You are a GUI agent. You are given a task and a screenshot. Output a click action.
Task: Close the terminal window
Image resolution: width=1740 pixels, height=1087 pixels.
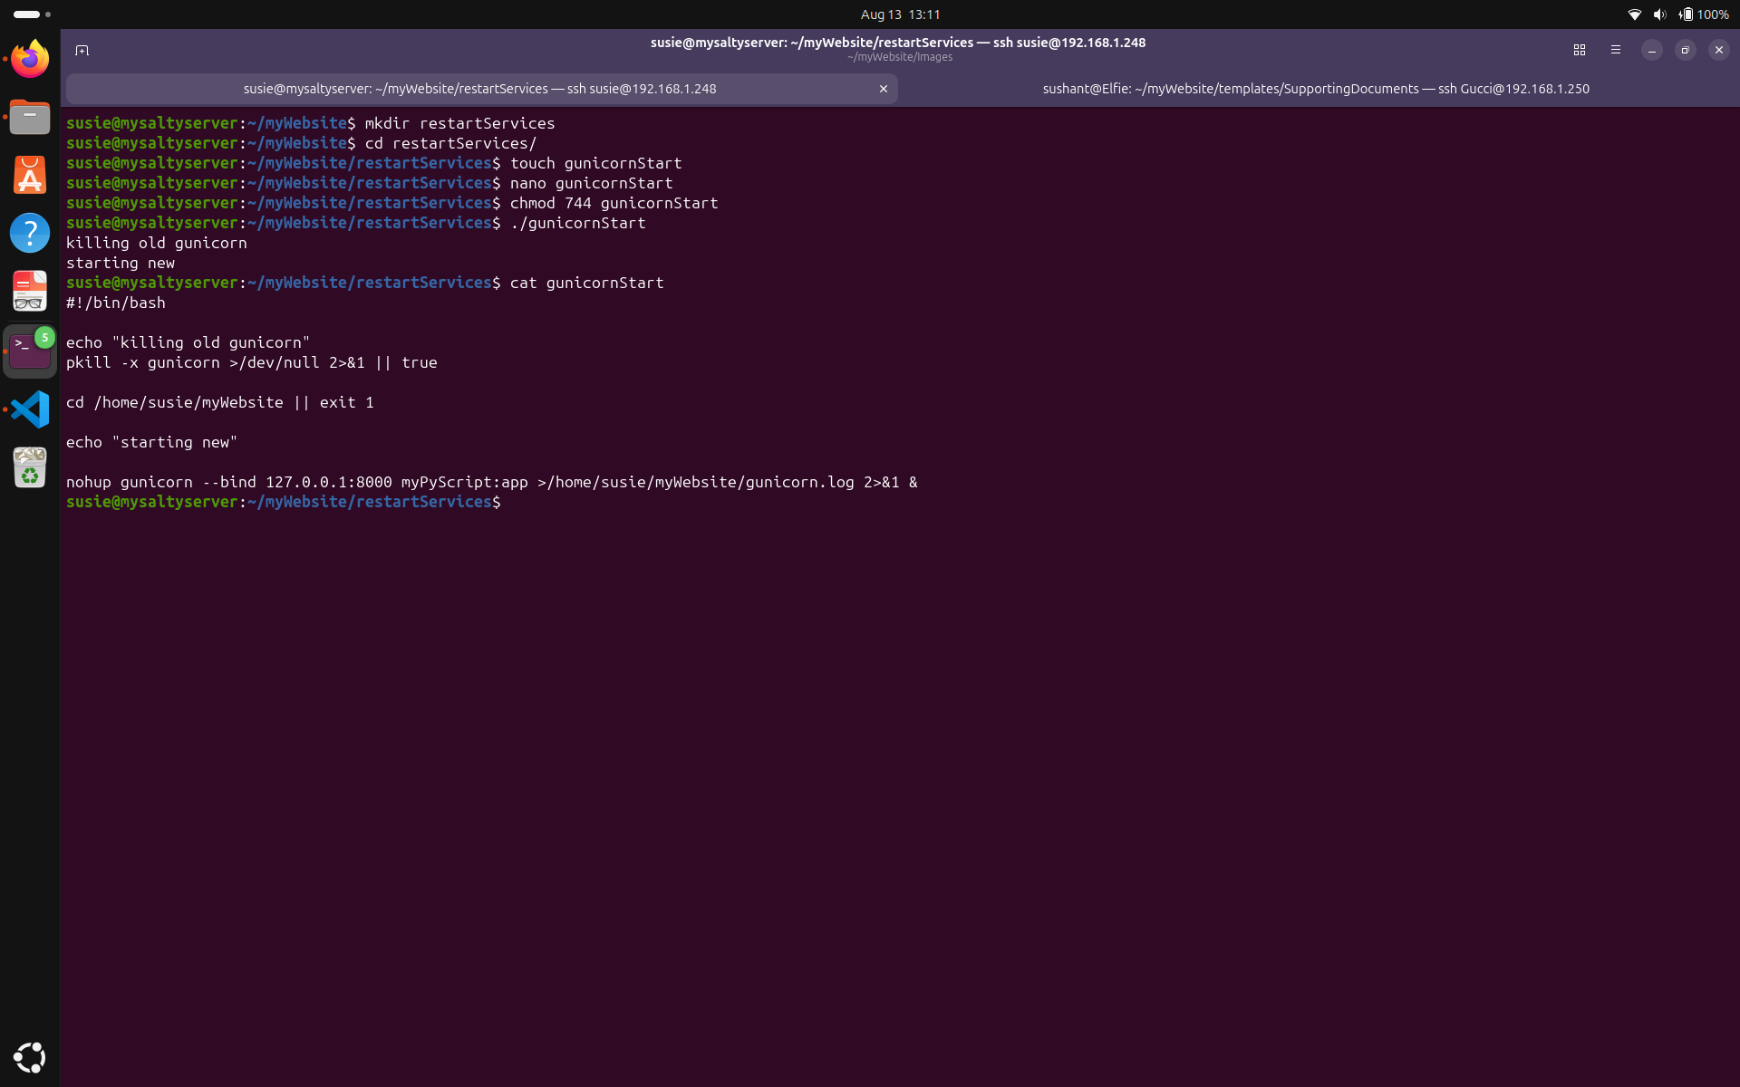click(x=1719, y=51)
